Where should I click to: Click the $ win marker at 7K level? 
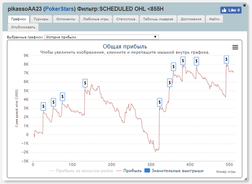pos(174,67)
